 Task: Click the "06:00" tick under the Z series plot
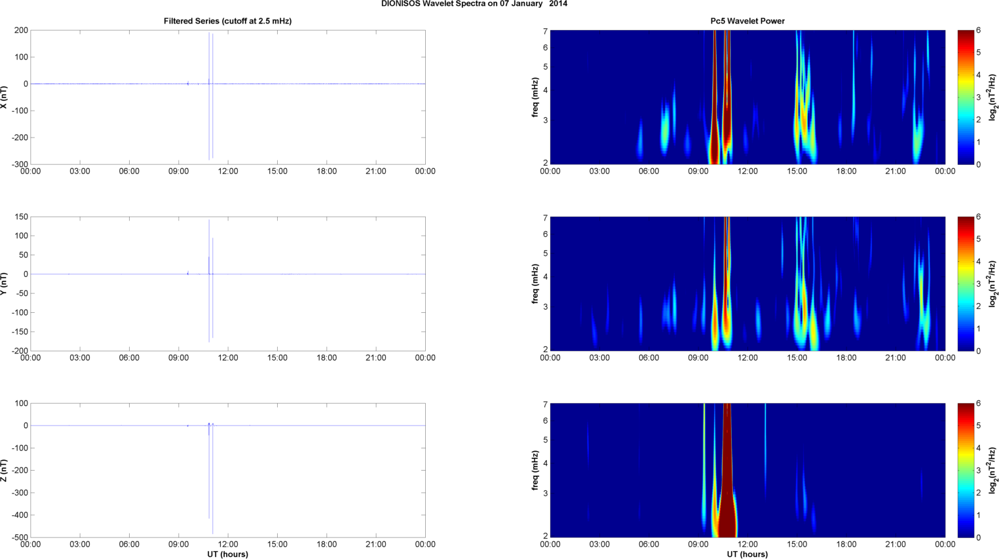[129, 545]
